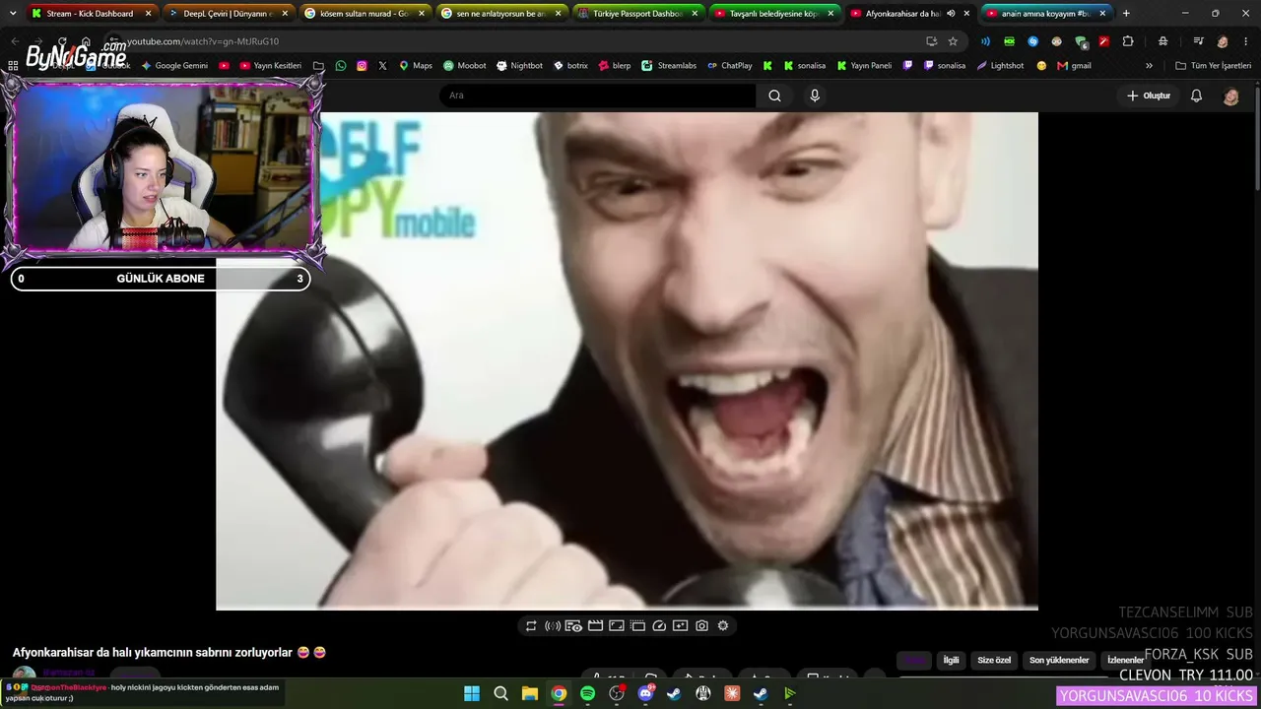Take a video screenshot with camera icon
This screenshot has width=1261, height=709.
[x=701, y=625]
